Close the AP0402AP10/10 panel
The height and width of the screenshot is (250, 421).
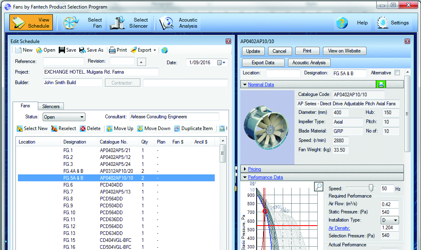point(407,41)
